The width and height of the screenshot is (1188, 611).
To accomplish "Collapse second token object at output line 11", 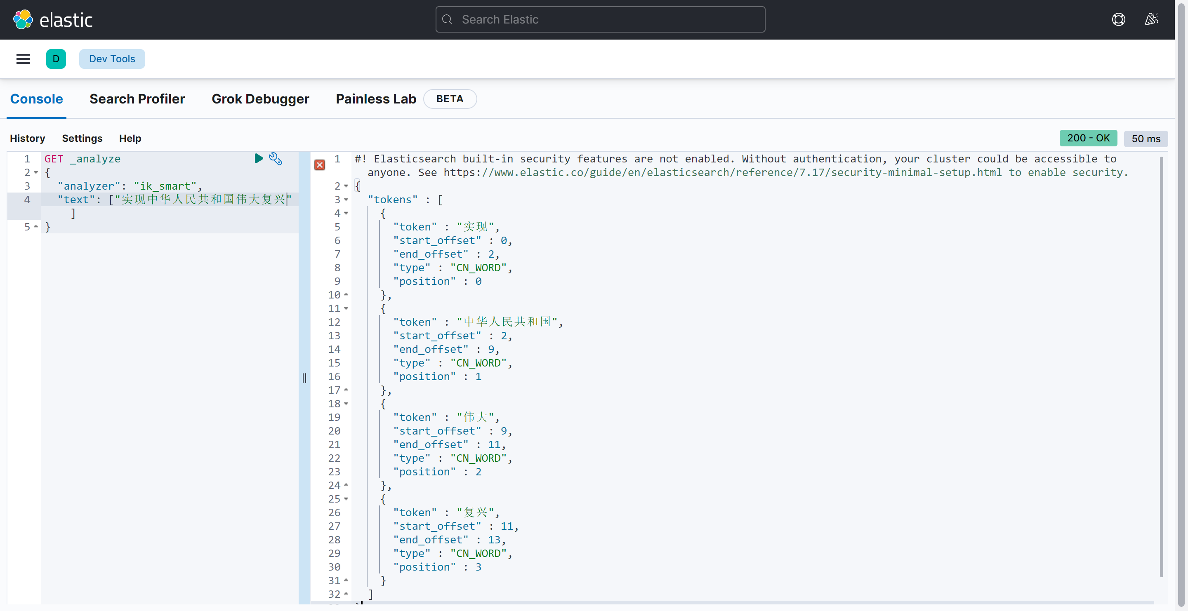I will [x=346, y=308].
